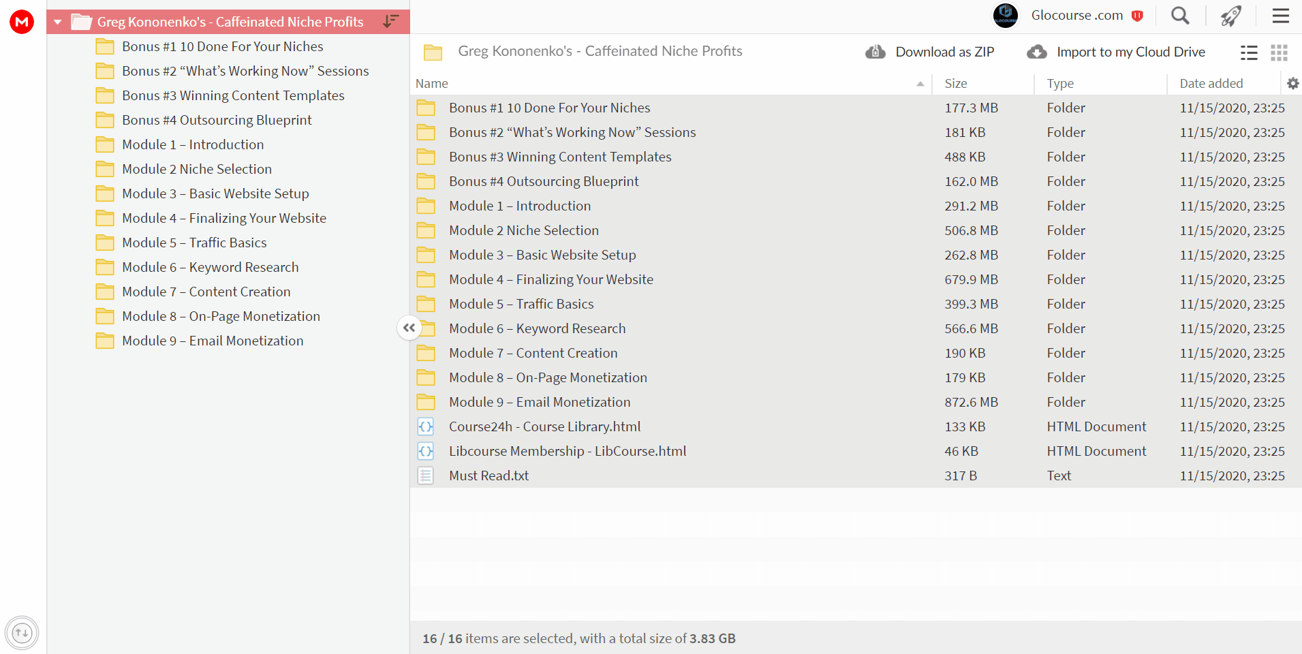Screen dimensions: 1302x654
Task: Open the hamburger main menu
Action: coord(1281,16)
